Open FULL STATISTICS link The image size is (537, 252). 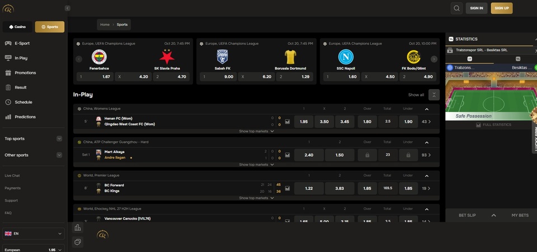pos(493,125)
